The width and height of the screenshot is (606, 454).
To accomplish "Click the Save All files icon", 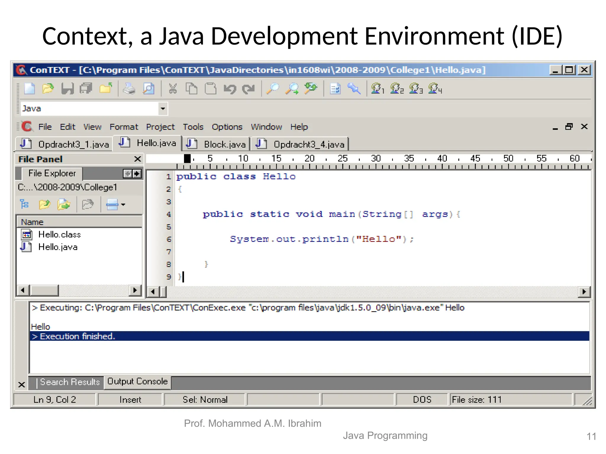I will tap(86, 88).
